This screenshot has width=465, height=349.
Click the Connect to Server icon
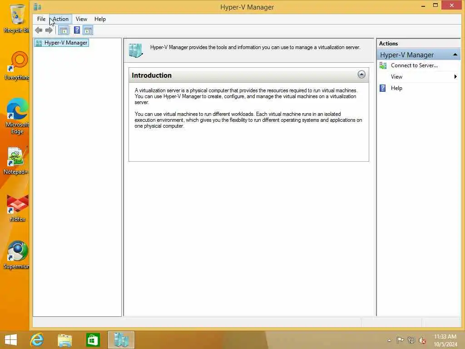pyautogui.click(x=383, y=65)
